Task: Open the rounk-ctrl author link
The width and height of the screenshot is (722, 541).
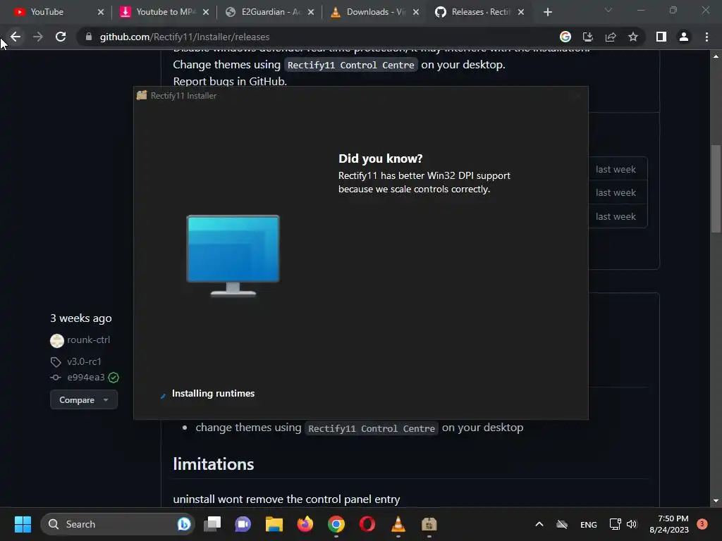Action: (x=88, y=340)
